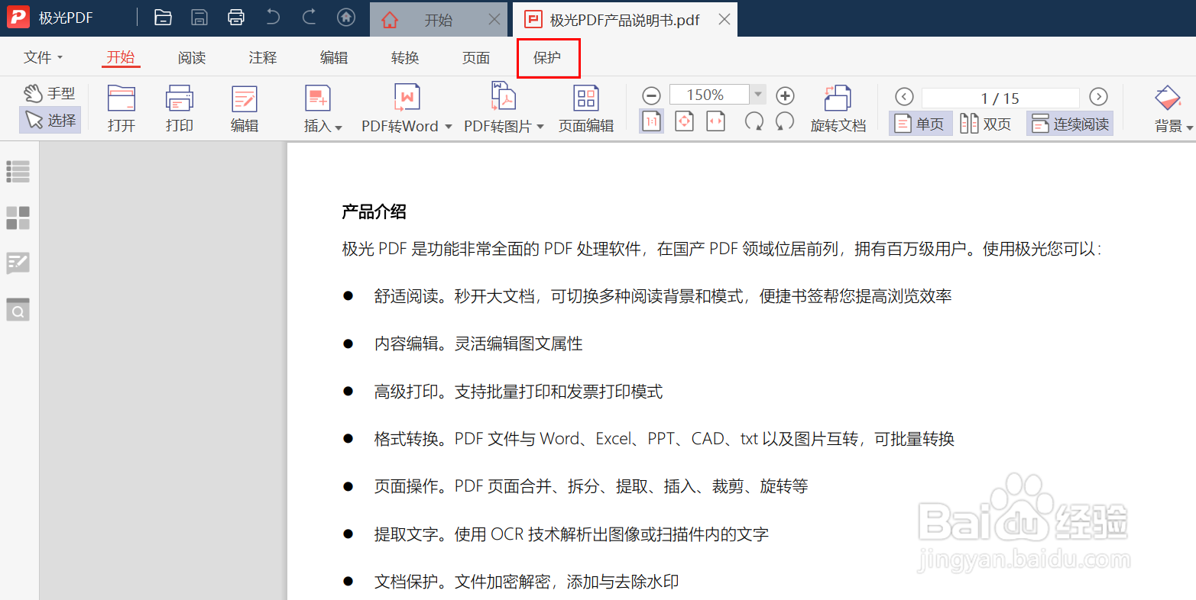The height and width of the screenshot is (600, 1196).
Task: Switch to the 阅读 ribbon tab
Action: coord(192,57)
